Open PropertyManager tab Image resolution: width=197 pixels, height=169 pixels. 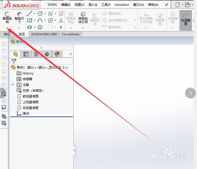26,54
